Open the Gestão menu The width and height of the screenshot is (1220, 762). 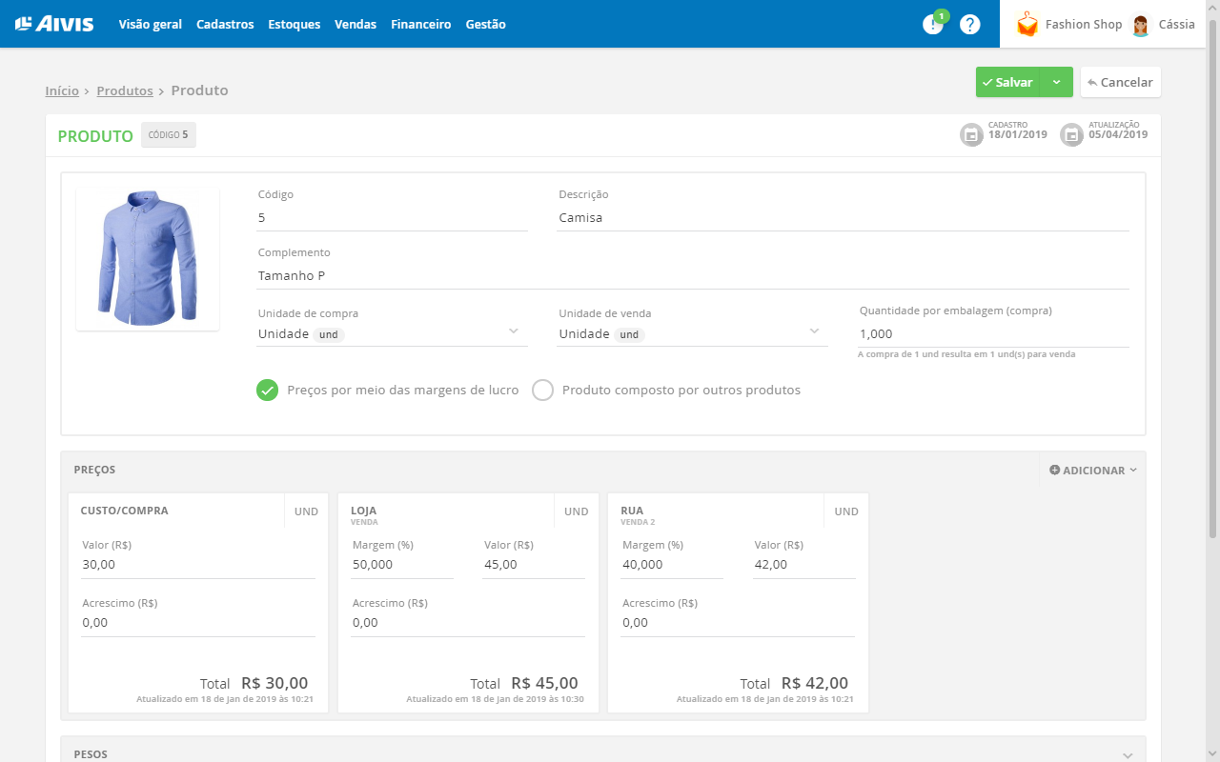pos(486,24)
